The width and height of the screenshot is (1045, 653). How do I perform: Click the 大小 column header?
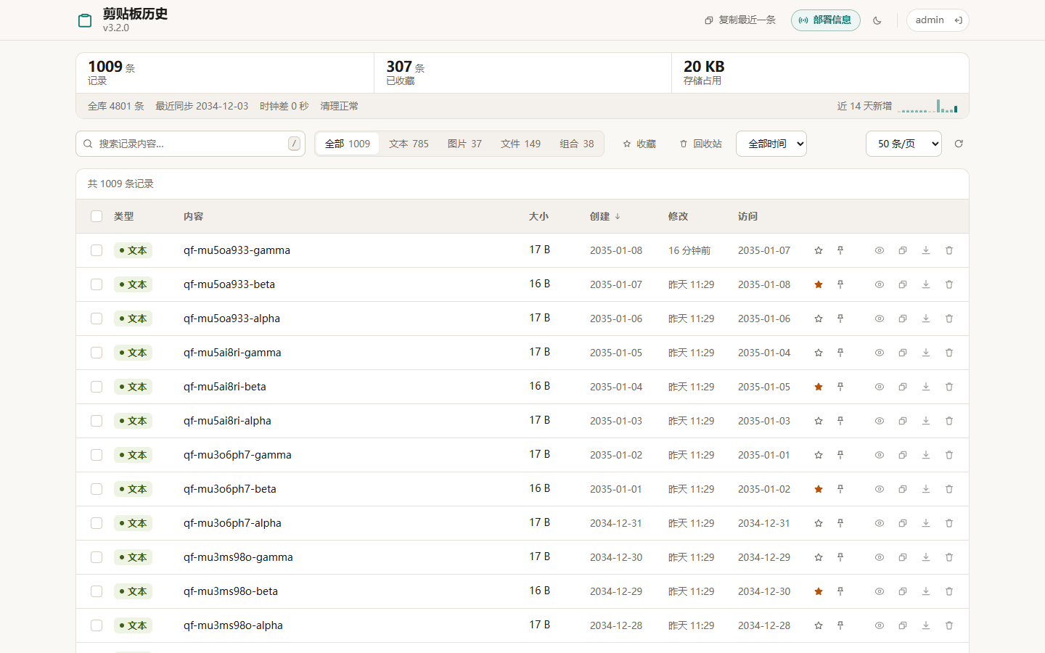coord(538,216)
